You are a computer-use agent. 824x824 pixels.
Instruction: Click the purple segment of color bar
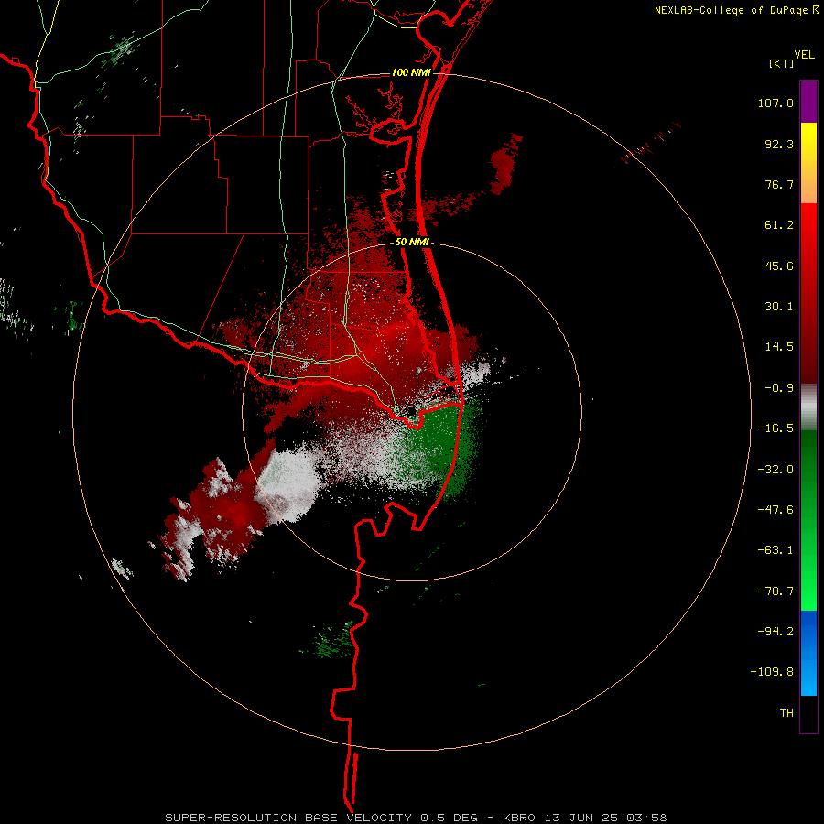pyautogui.click(x=808, y=103)
